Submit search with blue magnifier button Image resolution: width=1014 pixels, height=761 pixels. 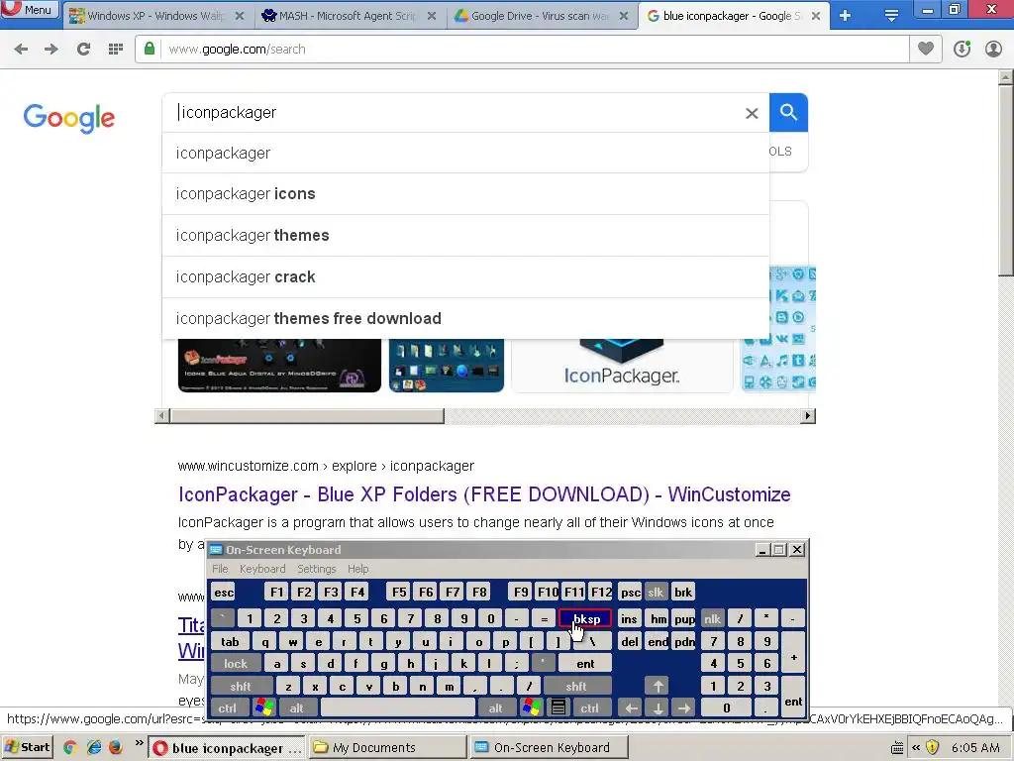[x=788, y=113]
